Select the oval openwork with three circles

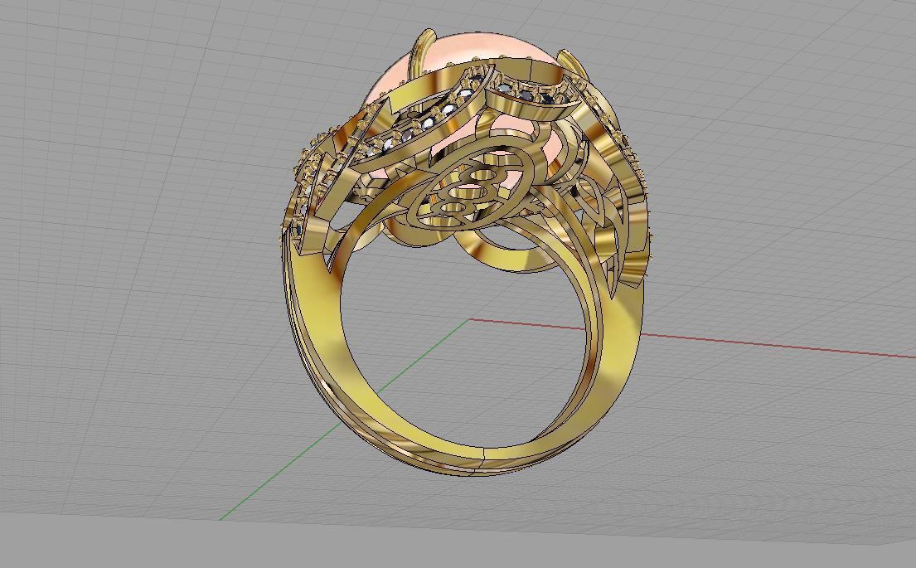pos(471,187)
